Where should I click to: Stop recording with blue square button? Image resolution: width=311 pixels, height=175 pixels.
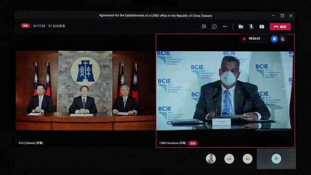[274, 39]
